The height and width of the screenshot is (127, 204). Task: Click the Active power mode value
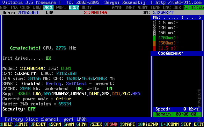[63, 99]
